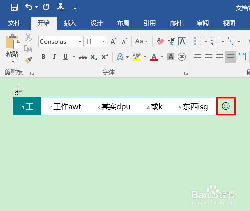
Task: Select IME candidate 1 工
Action: pyautogui.click(x=27, y=106)
